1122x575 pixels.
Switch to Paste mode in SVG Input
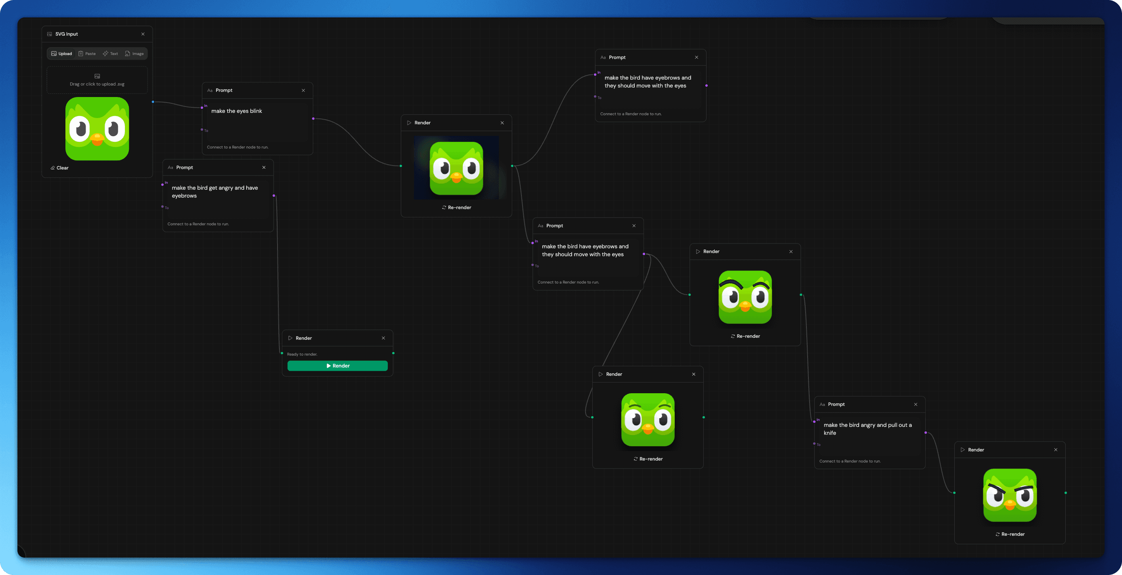click(x=88, y=53)
